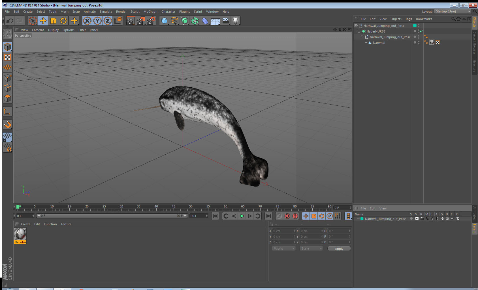Open material manager Create menu

pos(25,224)
